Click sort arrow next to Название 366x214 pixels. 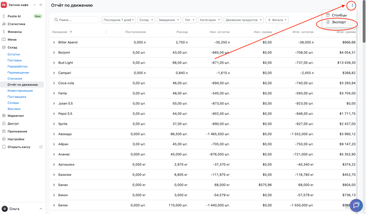71,32
